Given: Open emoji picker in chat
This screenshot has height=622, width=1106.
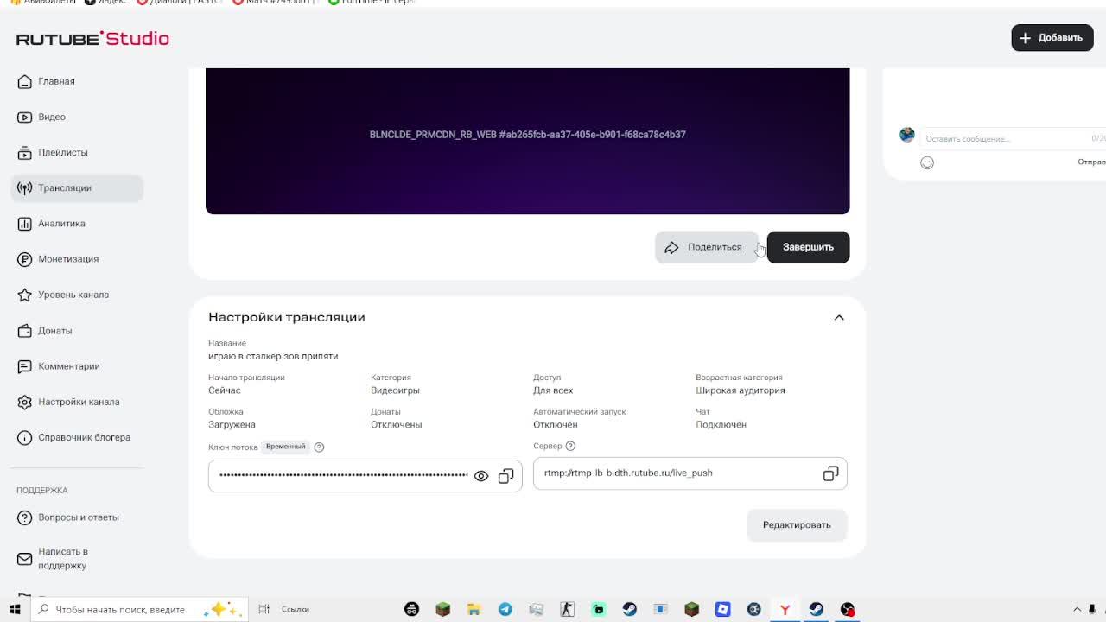Looking at the screenshot, I should 927,162.
